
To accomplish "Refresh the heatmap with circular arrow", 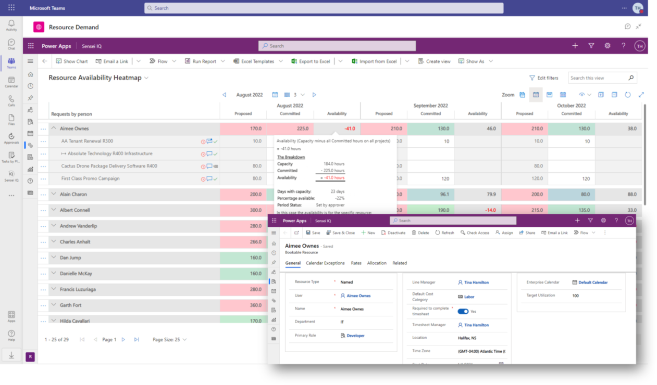I will click(627, 95).
